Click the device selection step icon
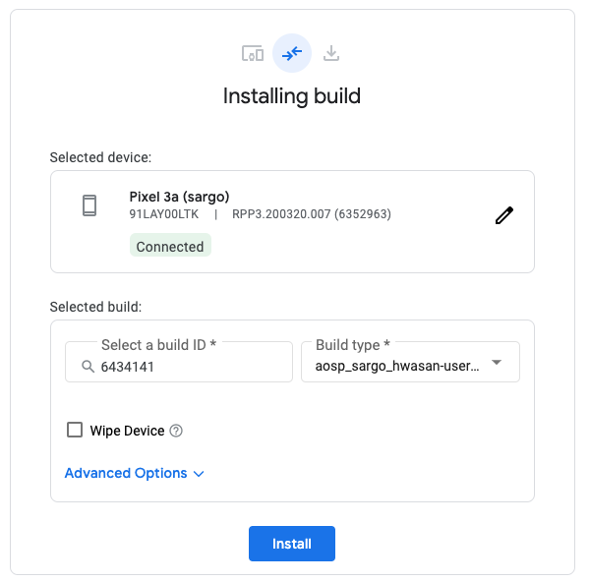The height and width of the screenshot is (582, 590). [x=253, y=53]
